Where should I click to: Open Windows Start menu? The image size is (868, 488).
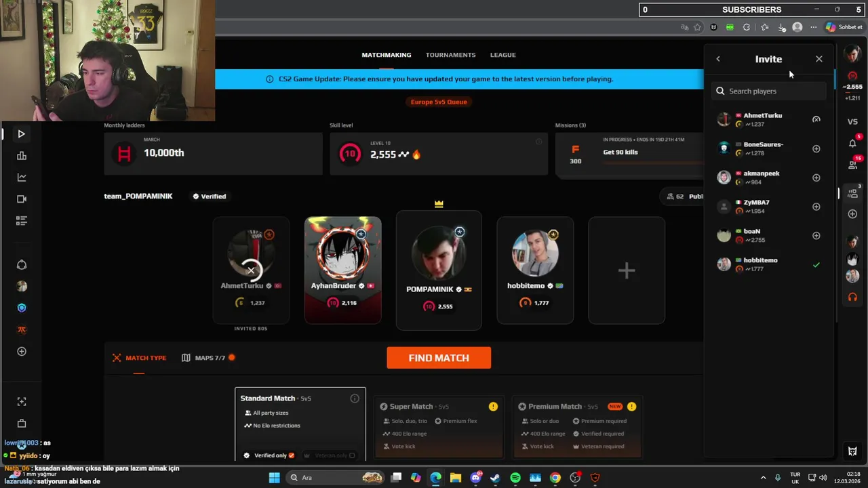[x=274, y=478]
